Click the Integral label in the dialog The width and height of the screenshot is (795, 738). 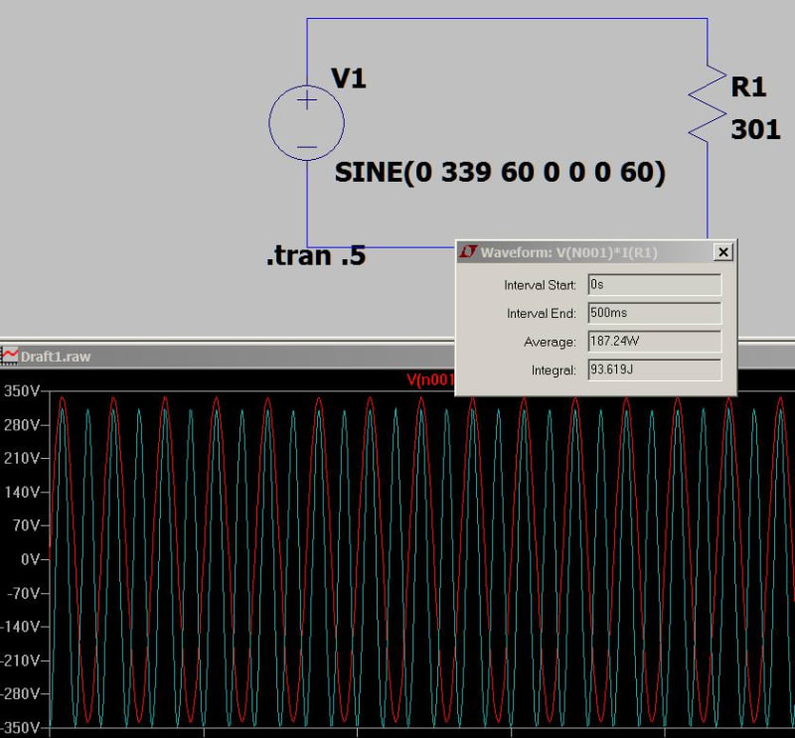coord(554,370)
